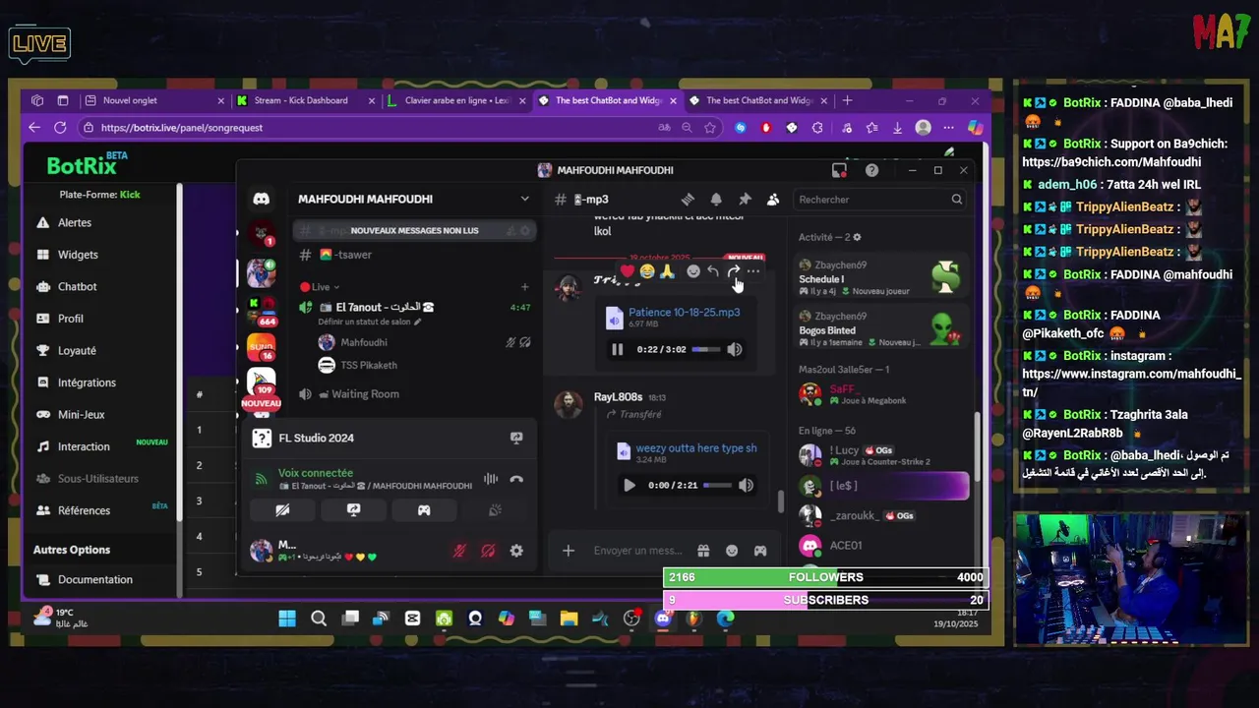The height and width of the screenshot is (708, 1259).
Task: Open Alertes in BotRix sidebar
Action: pyautogui.click(x=75, y=223)
